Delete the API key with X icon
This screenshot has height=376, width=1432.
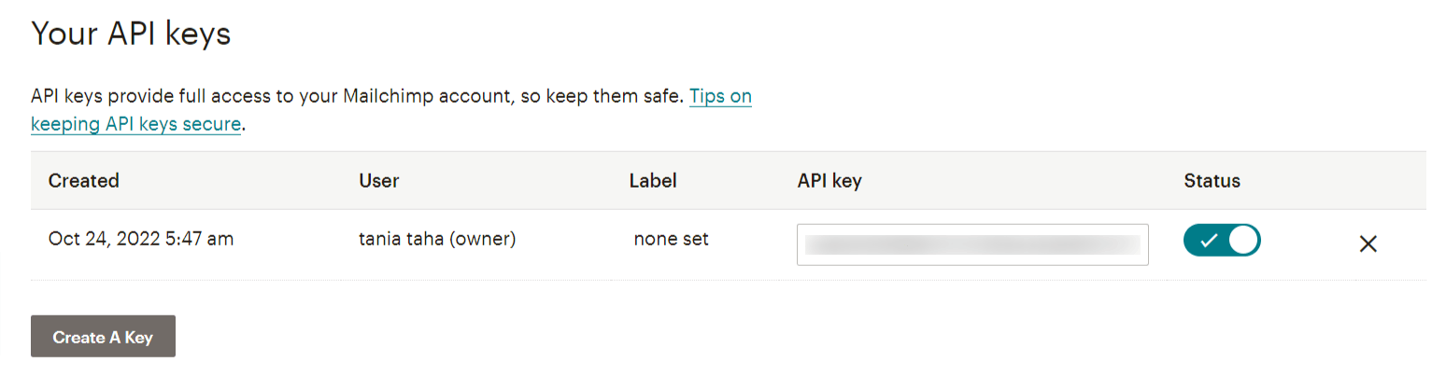tap(1368, 244)
